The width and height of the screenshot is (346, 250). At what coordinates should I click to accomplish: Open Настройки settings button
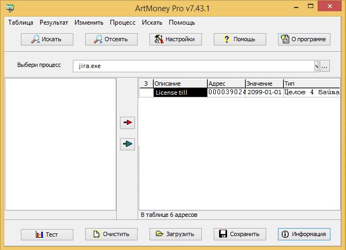click(x=176, y=39)
